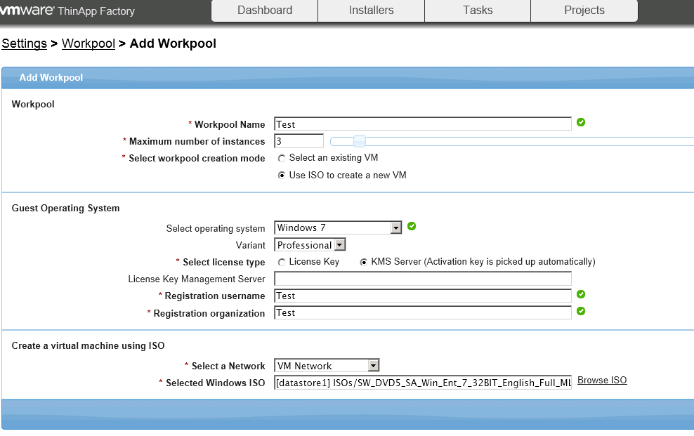Click green validation check beside Workpool Name

(x=581, y=122)
